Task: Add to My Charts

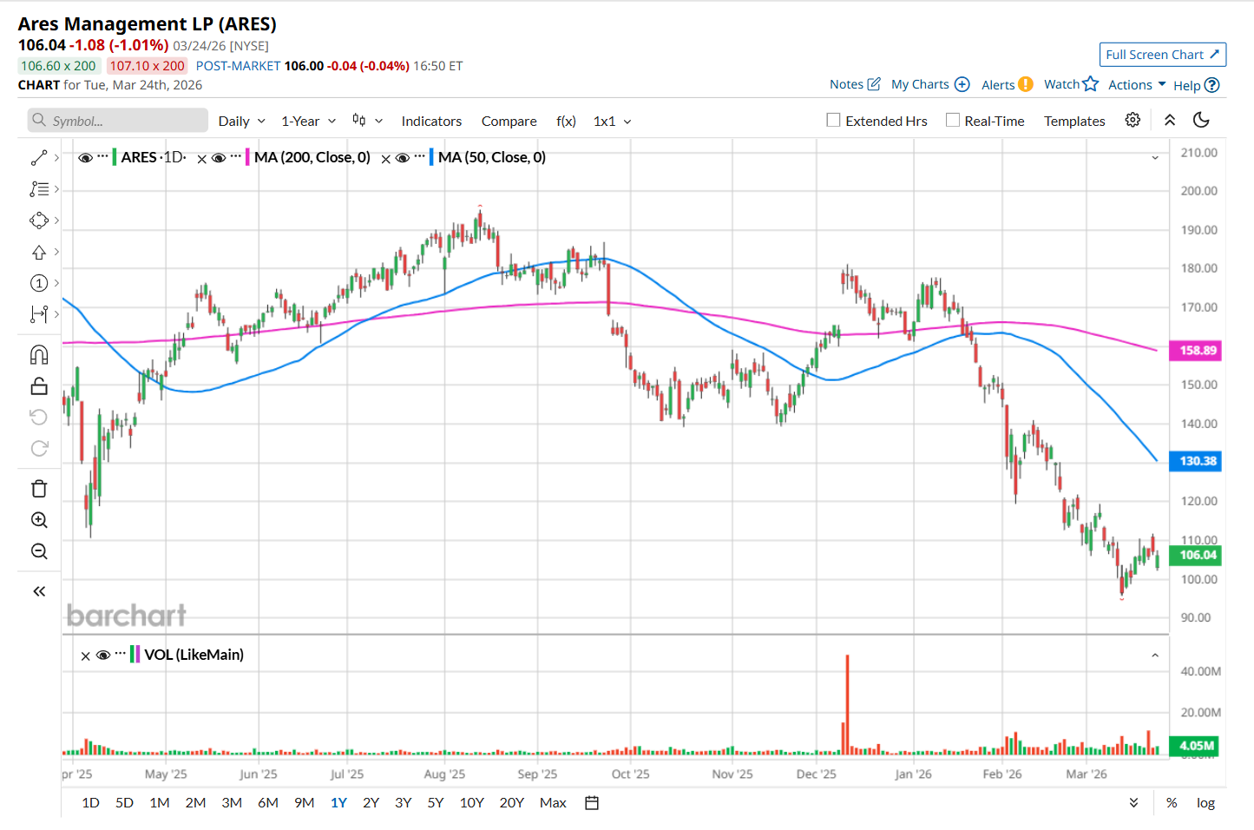Action: pos(930,84)
